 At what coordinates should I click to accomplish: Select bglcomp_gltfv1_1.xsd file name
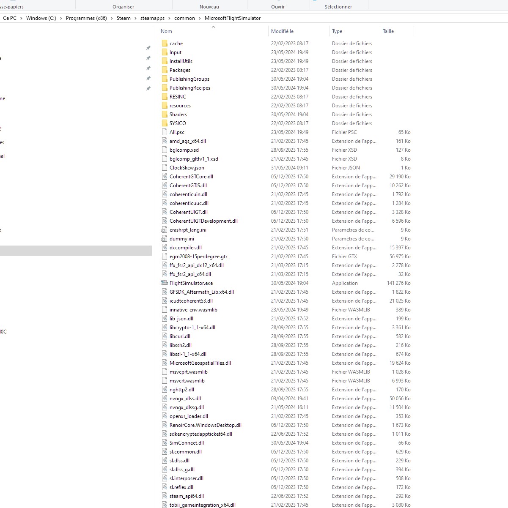[x=194, y=159]
